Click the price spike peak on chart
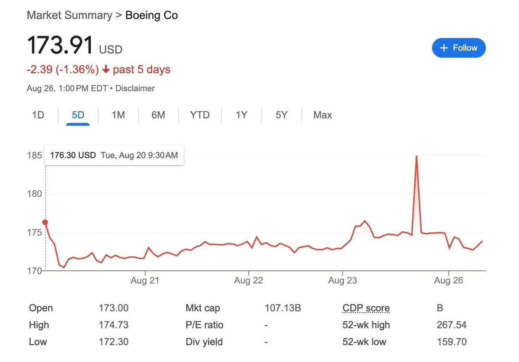519x362 pixels. pos(416,156)
